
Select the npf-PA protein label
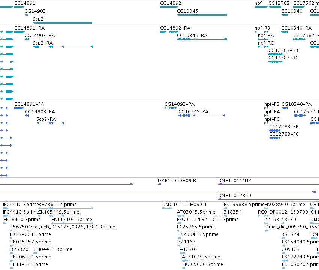click(272, 112)
